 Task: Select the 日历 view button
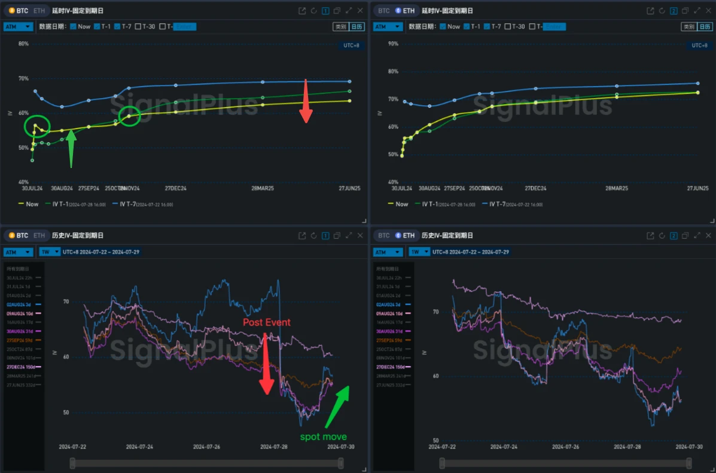click(x=355, y=26)
